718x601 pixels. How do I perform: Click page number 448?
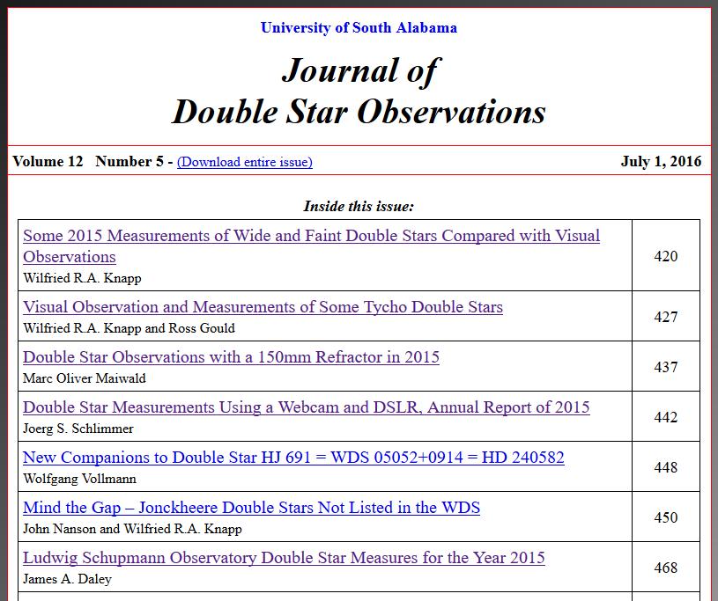(x=666, y=467)
